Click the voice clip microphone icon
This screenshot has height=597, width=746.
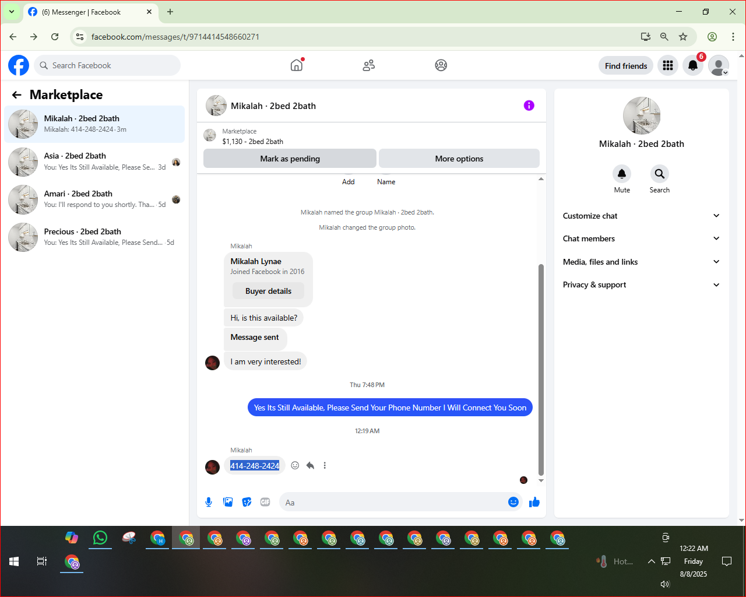point(209,502)
